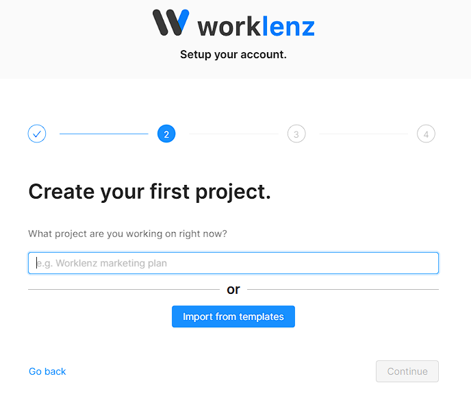Click the 'What project are you working on' label

[x=127, y=234]
